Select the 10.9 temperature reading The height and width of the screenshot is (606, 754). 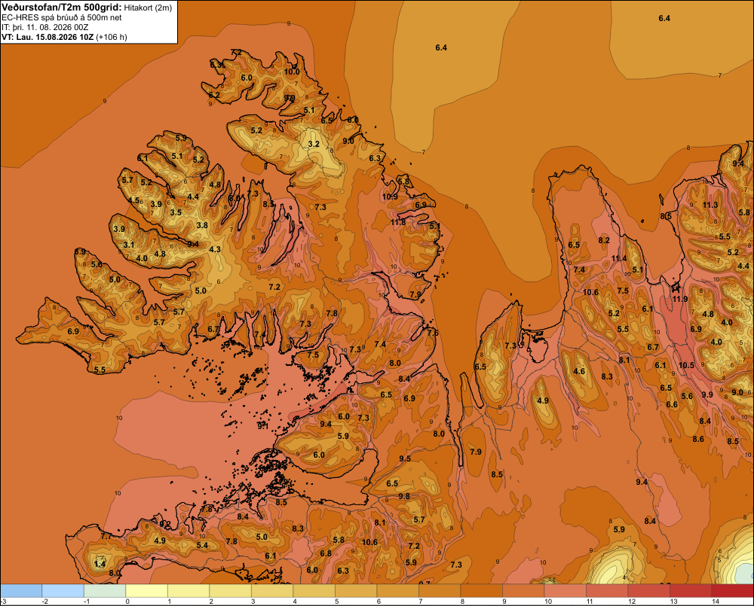pos(390,197)
